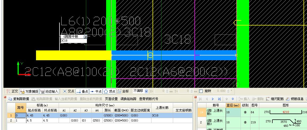Click 插入 insert row
Viewport: 307px width, 130px height.
pyautogui.click(x=244, y=99)
